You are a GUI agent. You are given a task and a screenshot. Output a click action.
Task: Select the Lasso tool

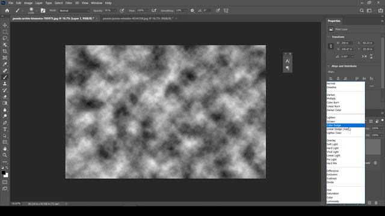pos(5,38)
